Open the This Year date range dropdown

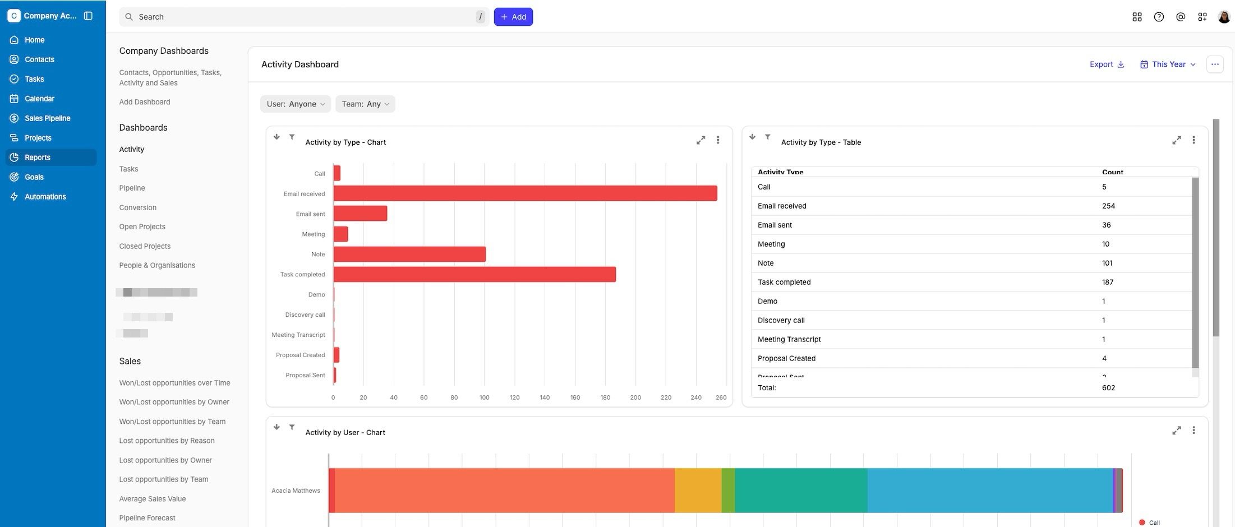click(1168, 64)
